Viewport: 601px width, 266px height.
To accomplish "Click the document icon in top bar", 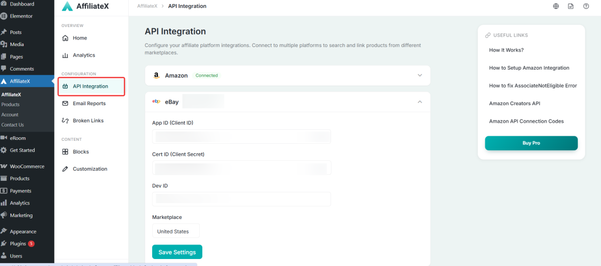I will 571,6.
